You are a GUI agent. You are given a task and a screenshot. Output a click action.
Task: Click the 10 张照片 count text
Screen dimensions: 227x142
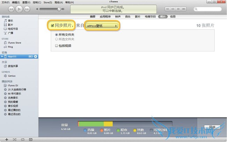[x=205, y=26]
